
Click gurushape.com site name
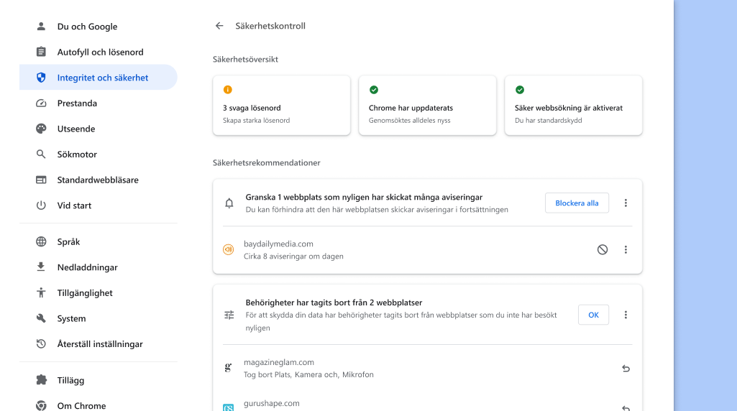[272, 403]
